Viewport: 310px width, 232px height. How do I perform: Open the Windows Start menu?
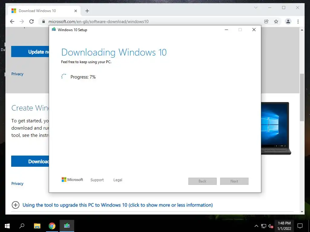(x=7, y=226)
